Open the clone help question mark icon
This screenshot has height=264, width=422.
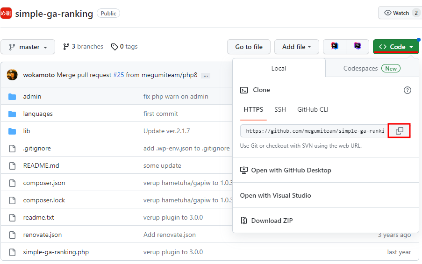(x=407, y=90)
